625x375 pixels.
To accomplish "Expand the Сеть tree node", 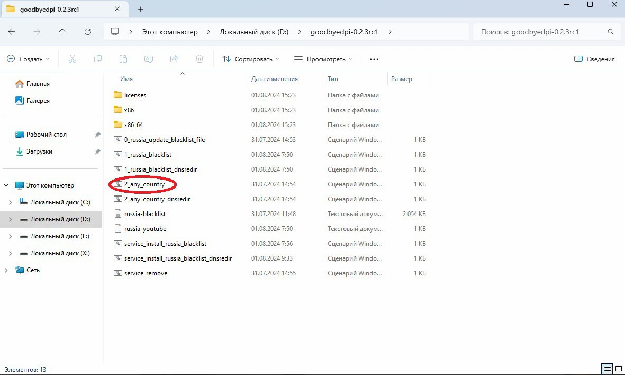I will 6,270.
